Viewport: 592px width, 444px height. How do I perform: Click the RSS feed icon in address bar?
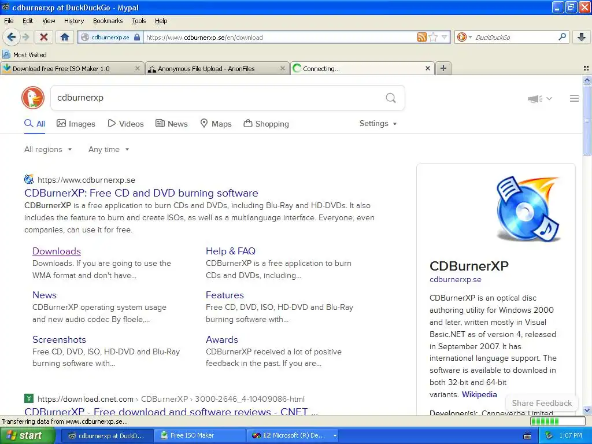[421, 37]
